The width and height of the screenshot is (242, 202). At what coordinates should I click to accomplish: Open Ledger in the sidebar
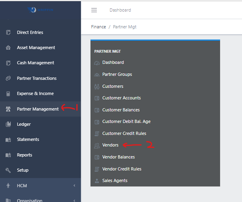tap(24, 124)
